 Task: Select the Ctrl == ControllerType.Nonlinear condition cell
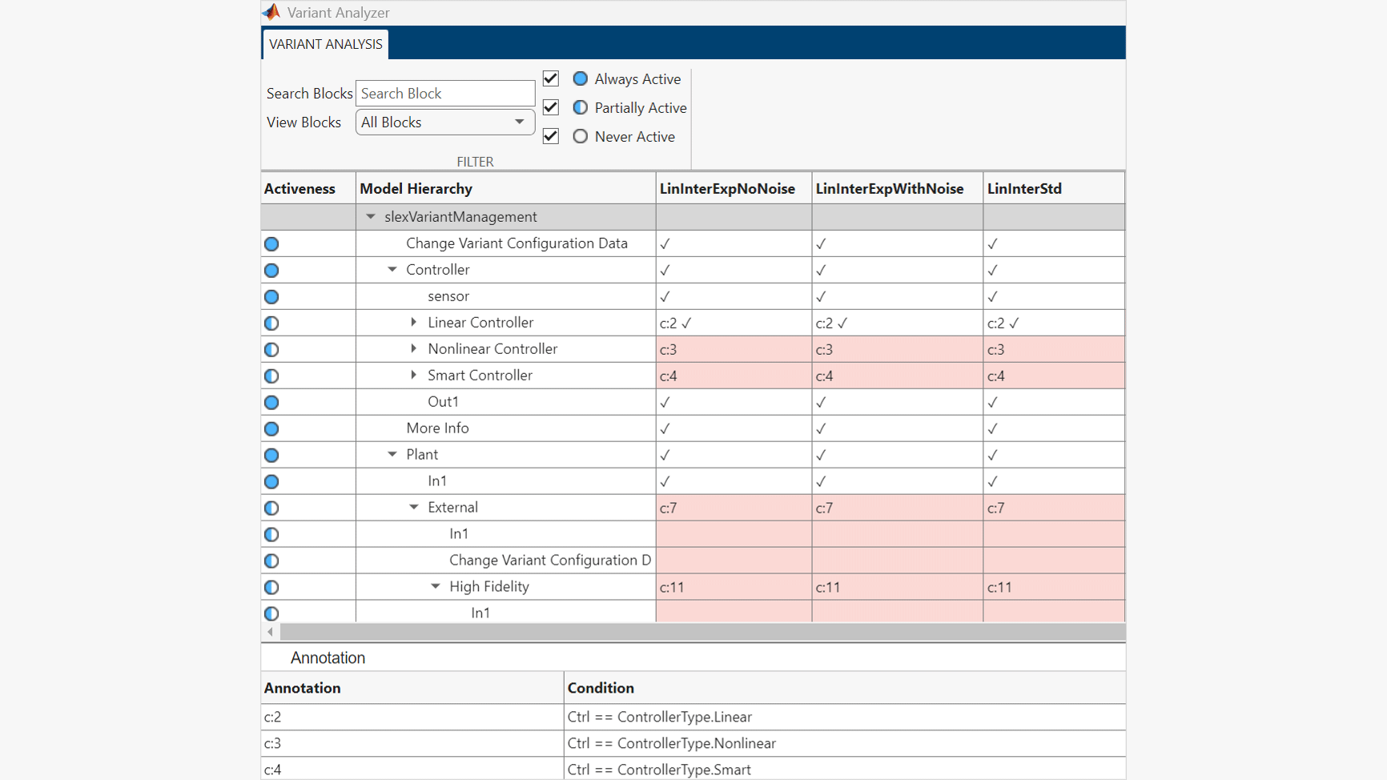(844, 743)
